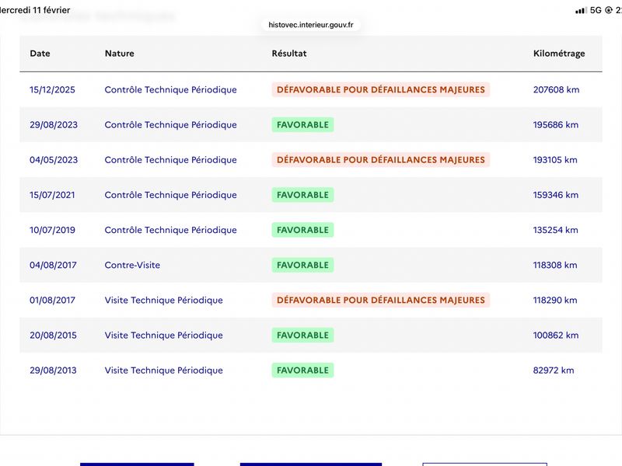Tap the "mercredi 11 février" status bar date
The width and height of the screenshot is (622, 466).
click(x=35, y=10)
